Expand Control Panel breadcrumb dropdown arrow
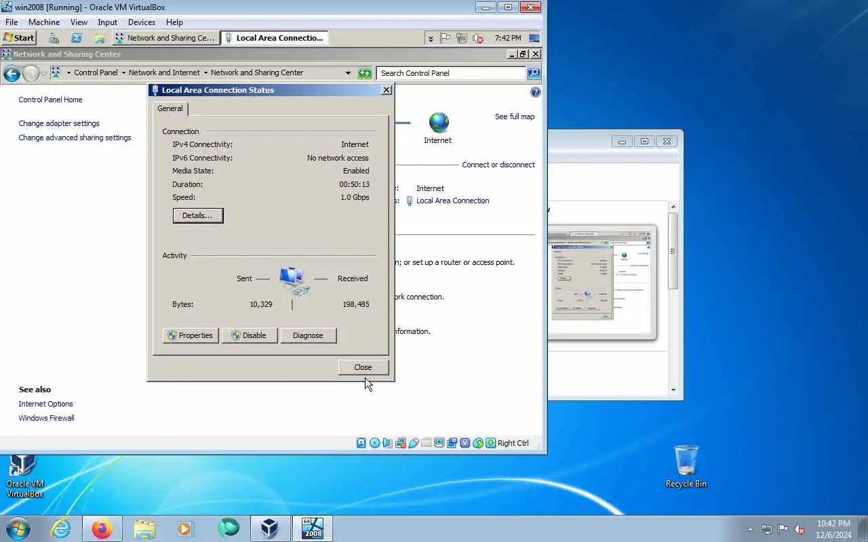The height and width of the screenshot is (542, 868). click(123, 72)
